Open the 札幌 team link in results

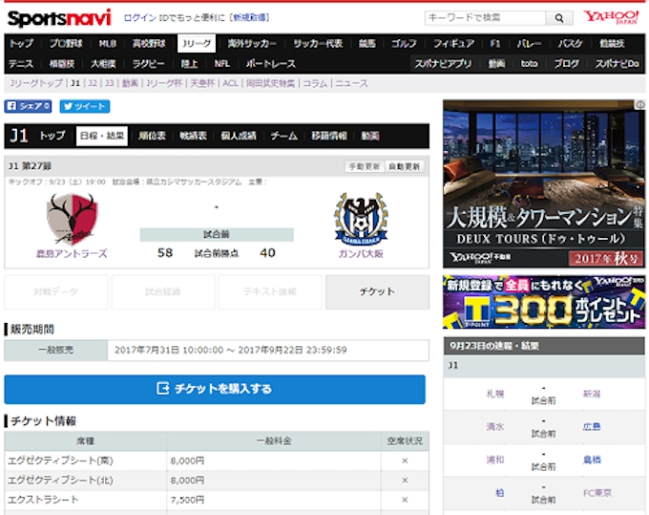click(493, 394)
